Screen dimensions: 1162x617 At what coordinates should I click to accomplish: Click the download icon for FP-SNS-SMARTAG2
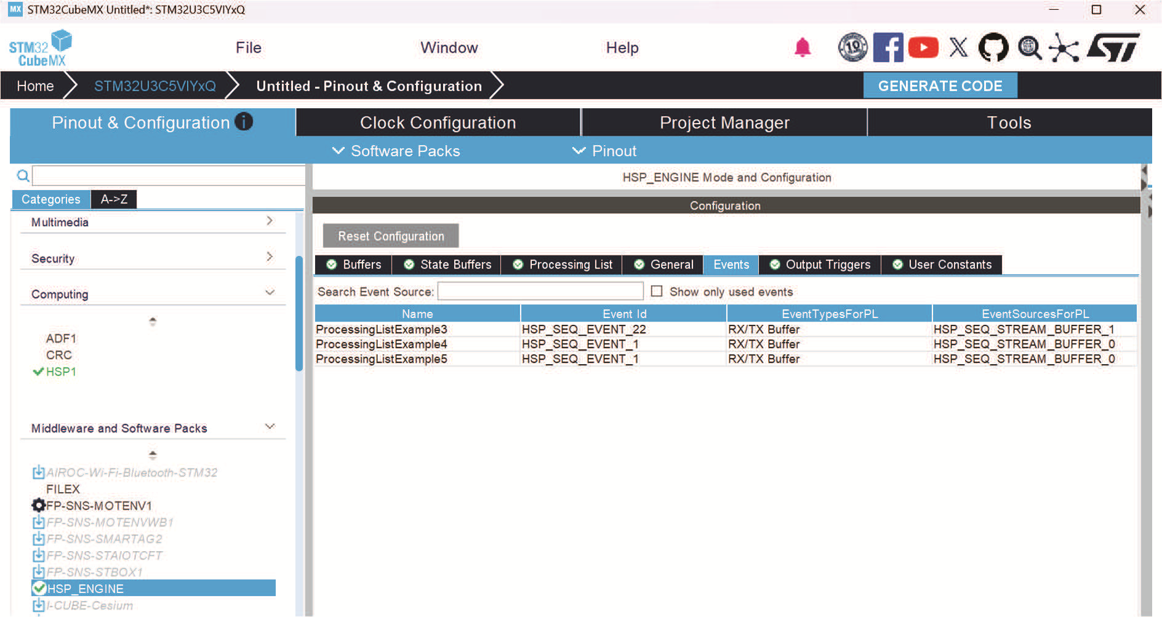tap(38, 539)
